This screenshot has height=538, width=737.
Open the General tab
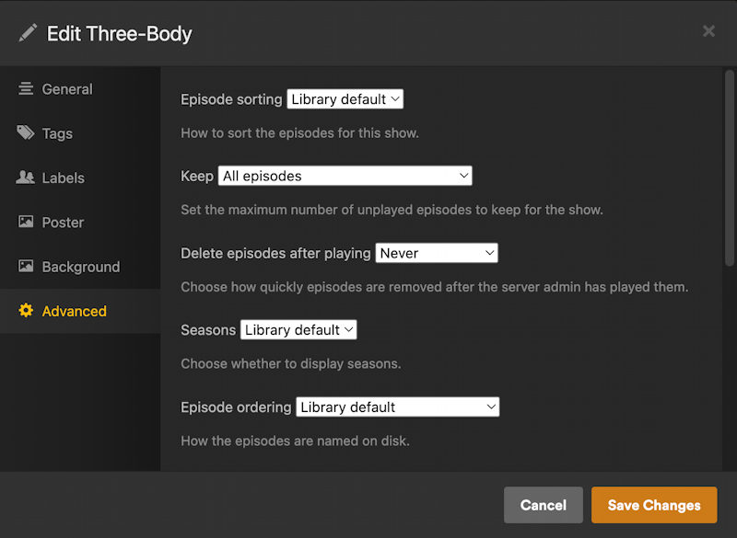coord(80,88)
